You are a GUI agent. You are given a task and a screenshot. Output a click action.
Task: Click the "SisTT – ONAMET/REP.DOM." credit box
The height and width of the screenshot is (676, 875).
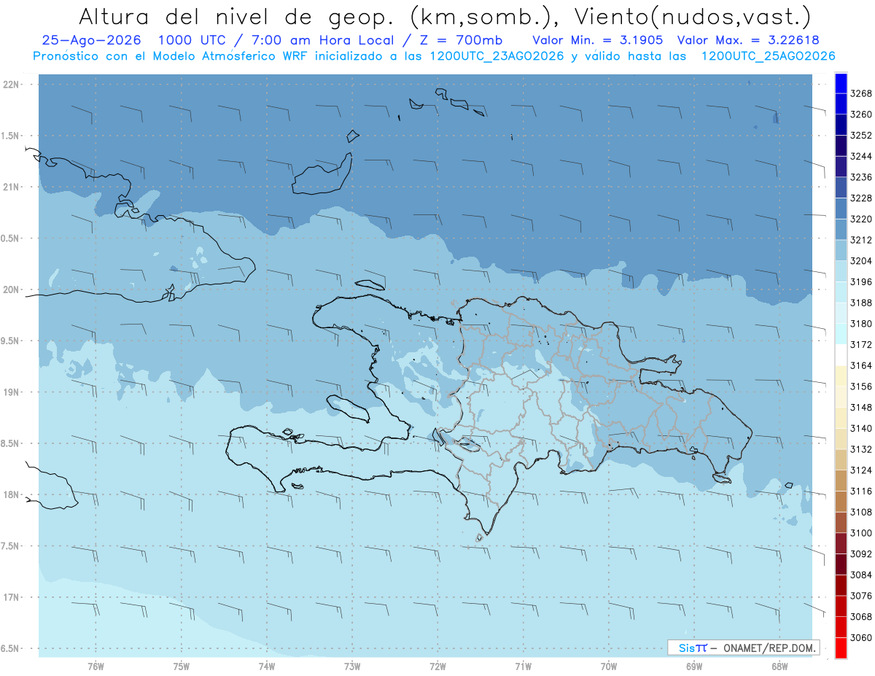[x=743, y=648]
